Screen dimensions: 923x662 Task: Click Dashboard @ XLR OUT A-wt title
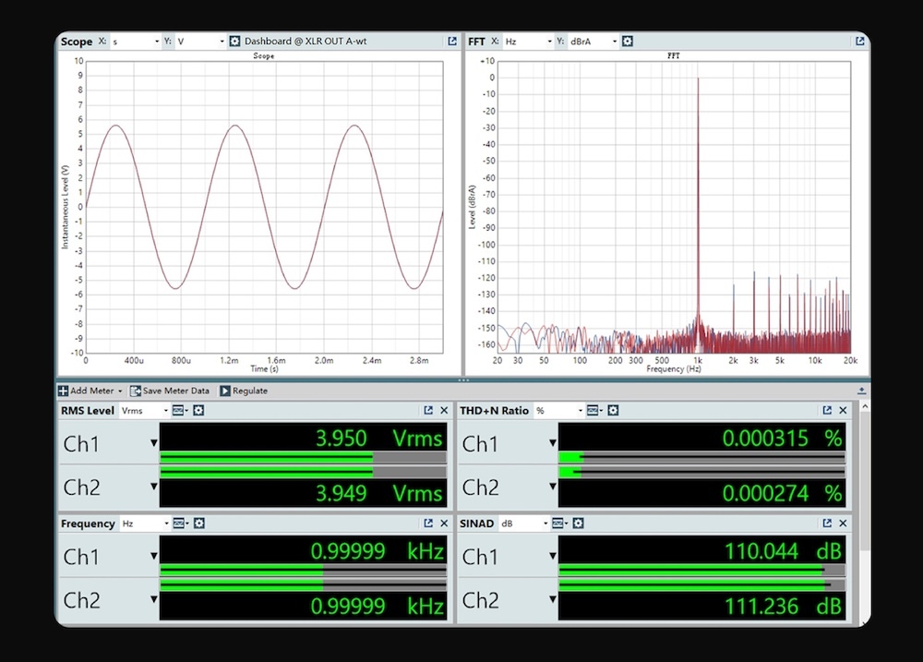306,42
